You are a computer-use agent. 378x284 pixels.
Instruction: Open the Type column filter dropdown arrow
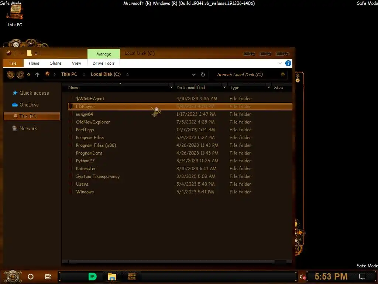tap(269, 87)
